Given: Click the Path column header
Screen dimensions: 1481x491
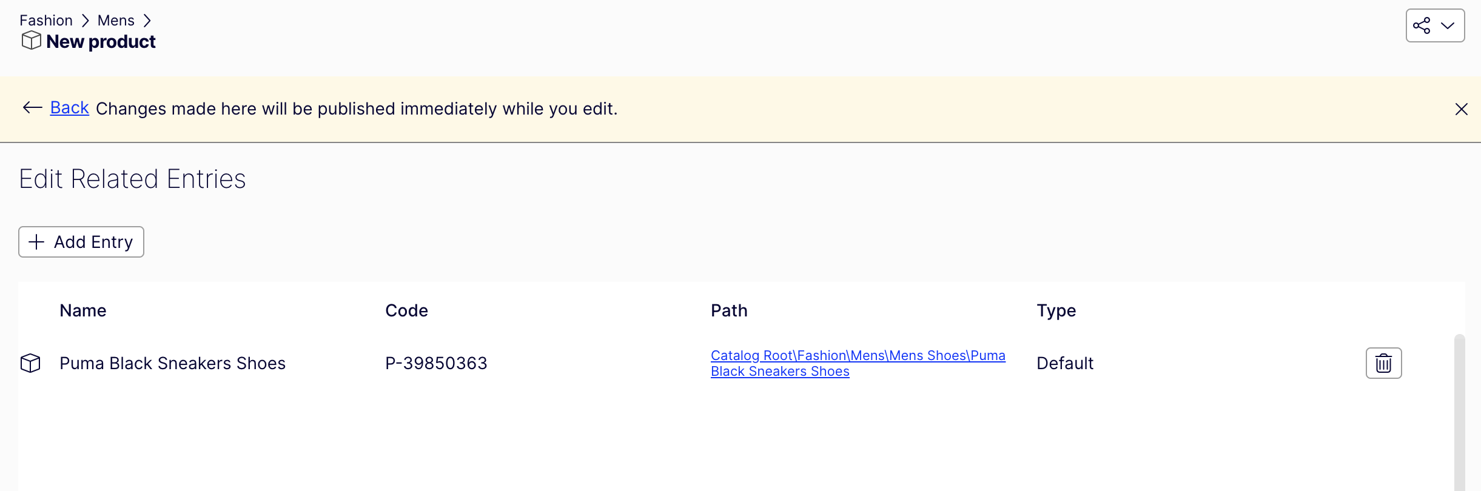Looking at the screenshot, I should click(729, 310).
